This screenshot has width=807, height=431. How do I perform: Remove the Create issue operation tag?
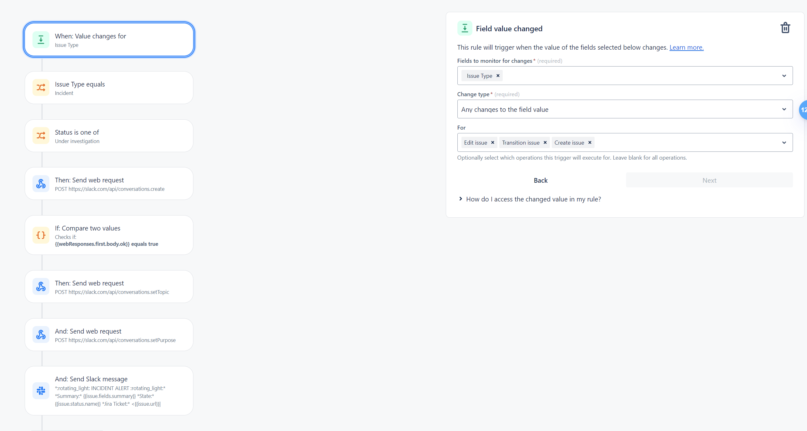(590, 142)
